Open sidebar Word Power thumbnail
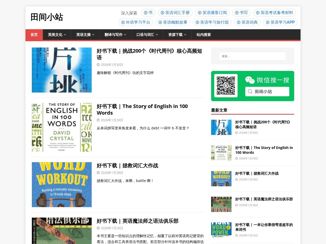 click(221, 230)
